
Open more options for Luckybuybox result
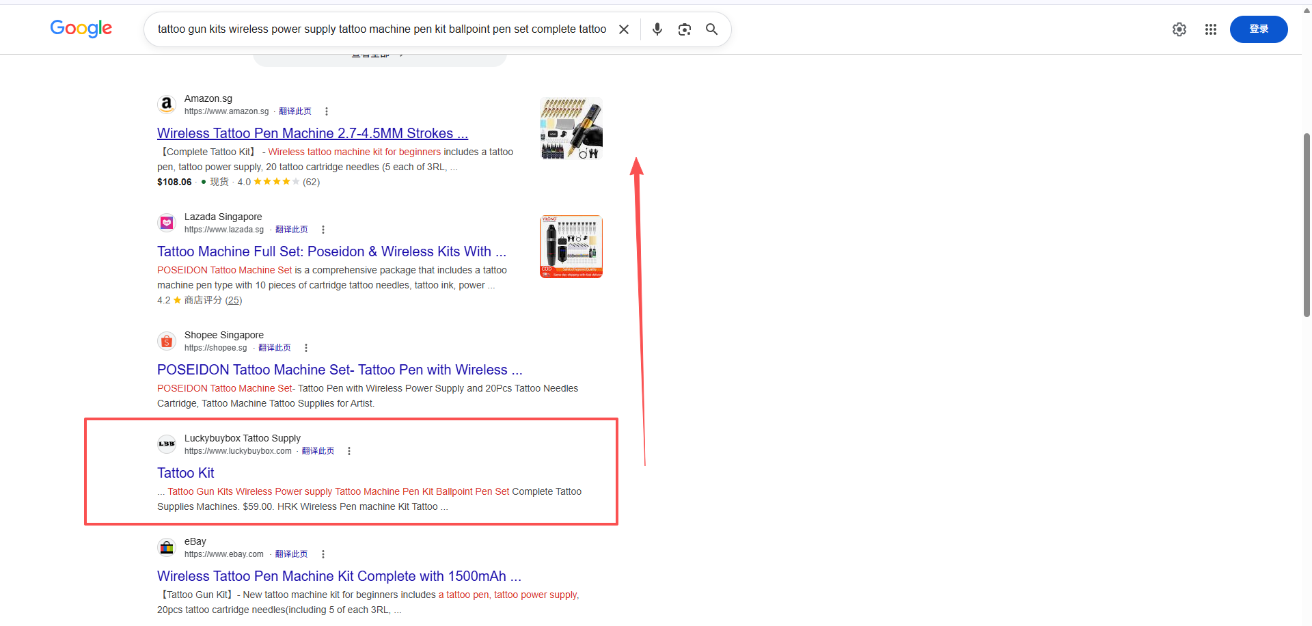[x=349, y=451]
